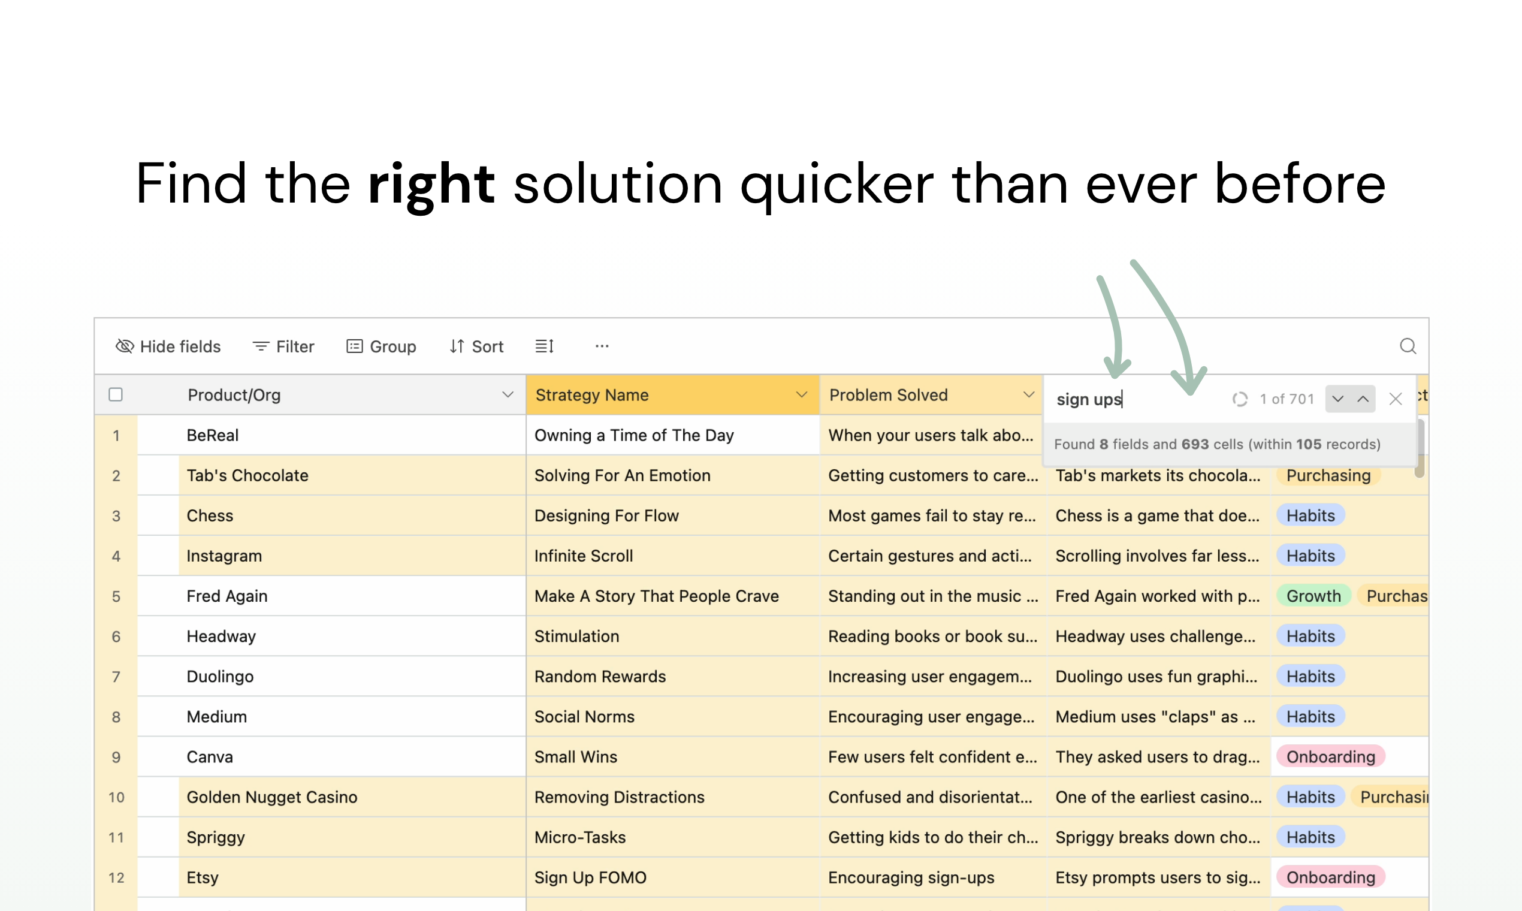Expand the Problem Solved column dropdown
This screenshot has width=1522, height=911.
coord(1029,395)
